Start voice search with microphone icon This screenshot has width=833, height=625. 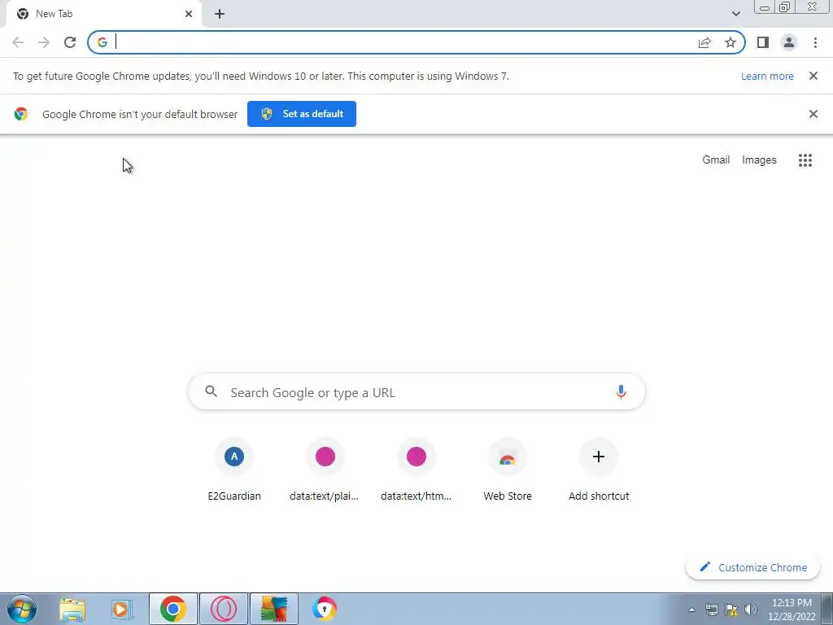pyautogui.click(x=621, y=392)
